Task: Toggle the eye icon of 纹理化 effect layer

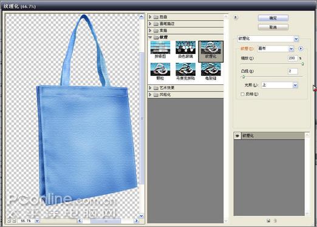Action: pyautogui.click(x=237, y=136)
